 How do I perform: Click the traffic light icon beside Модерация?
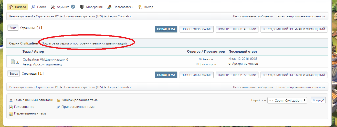point(82,7)
